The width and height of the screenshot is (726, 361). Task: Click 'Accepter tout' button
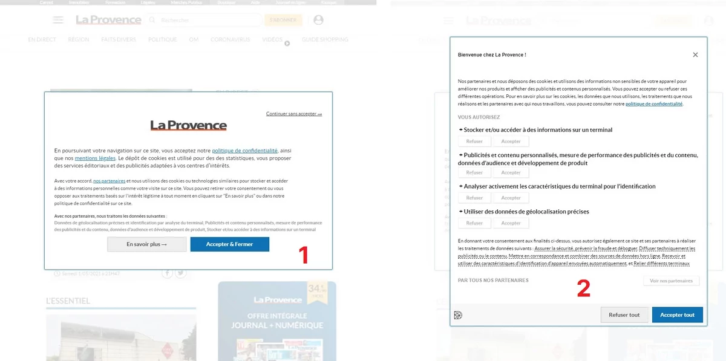coord(678,315)
